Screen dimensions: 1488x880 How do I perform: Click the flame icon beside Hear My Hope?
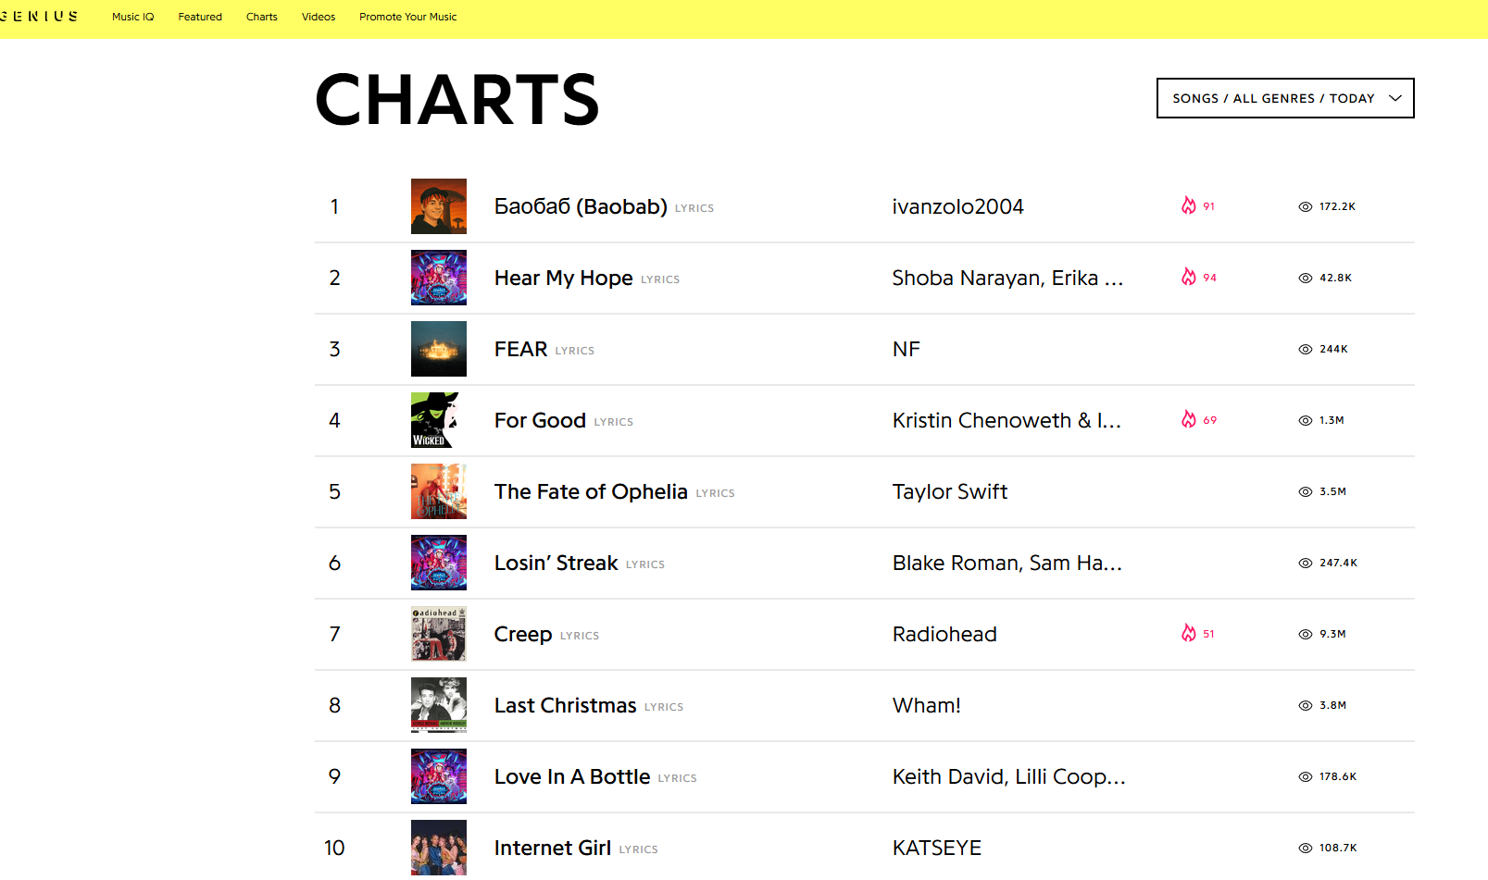click(1189, 278)
